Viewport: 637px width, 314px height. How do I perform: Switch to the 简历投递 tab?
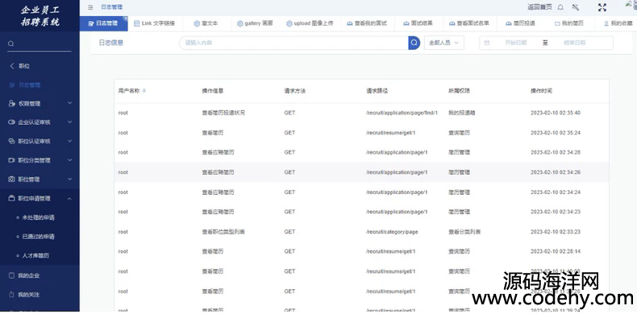pyautogui.click(x=520, y=23)
